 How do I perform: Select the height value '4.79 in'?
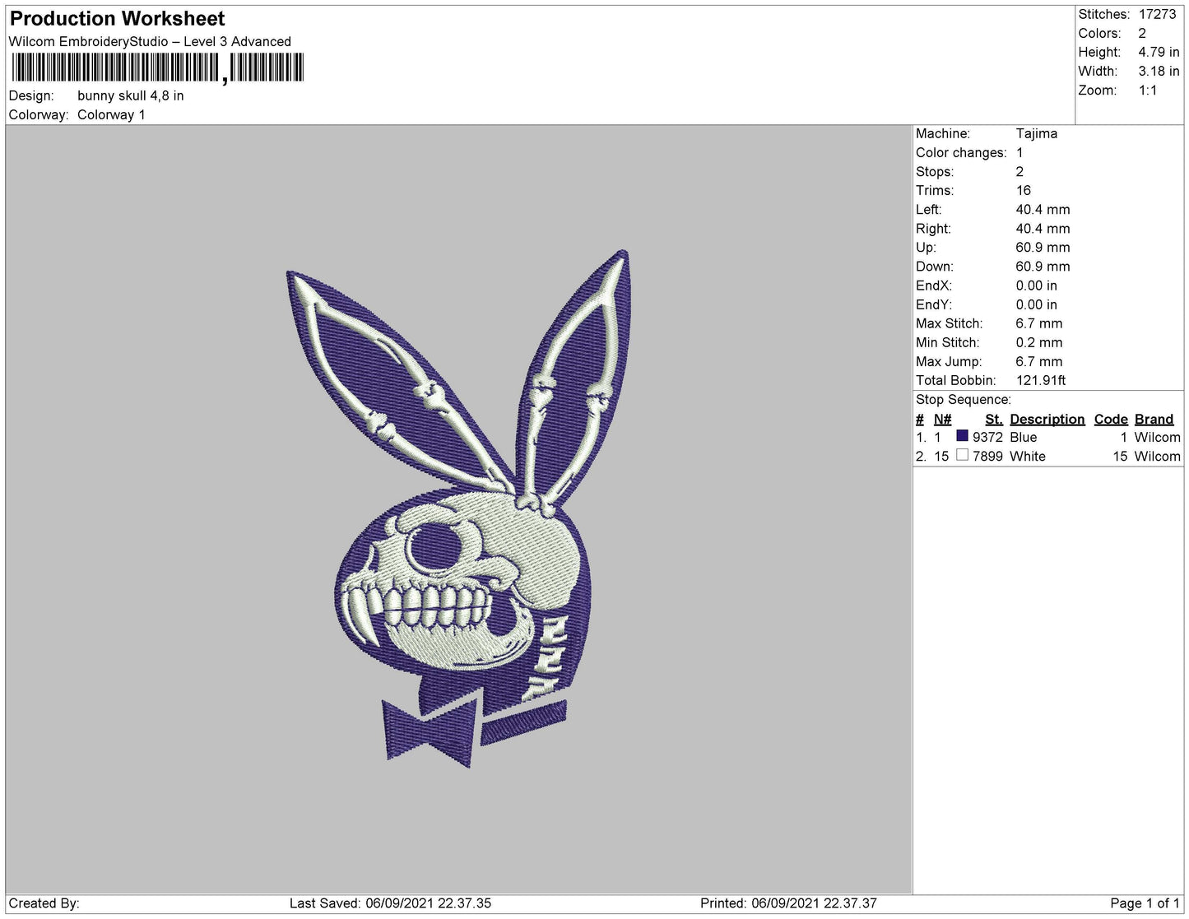(x=1159, y=52)
